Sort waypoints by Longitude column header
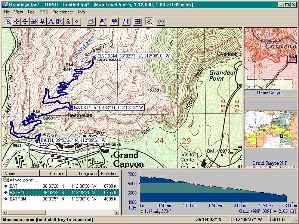The image size is (299, 224). (83, 174)
